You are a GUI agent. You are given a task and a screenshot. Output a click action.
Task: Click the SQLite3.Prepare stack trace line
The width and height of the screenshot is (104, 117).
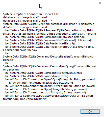point(50,30)
